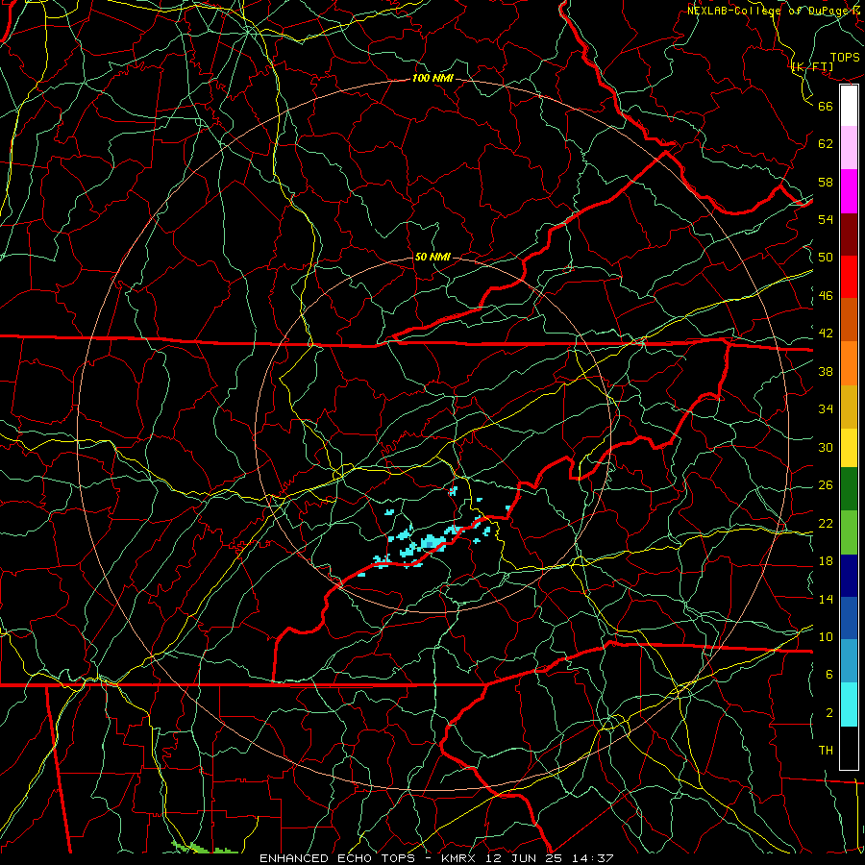
Task: Click the "50 NMI" range ring label
Action: click(x=432, y=257)
